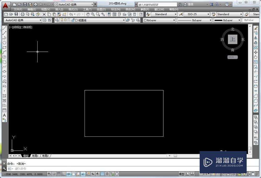Click the 登录 sign-in button

[189, 4]
